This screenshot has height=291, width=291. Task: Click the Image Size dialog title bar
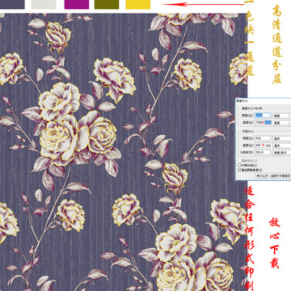[264, 100]
